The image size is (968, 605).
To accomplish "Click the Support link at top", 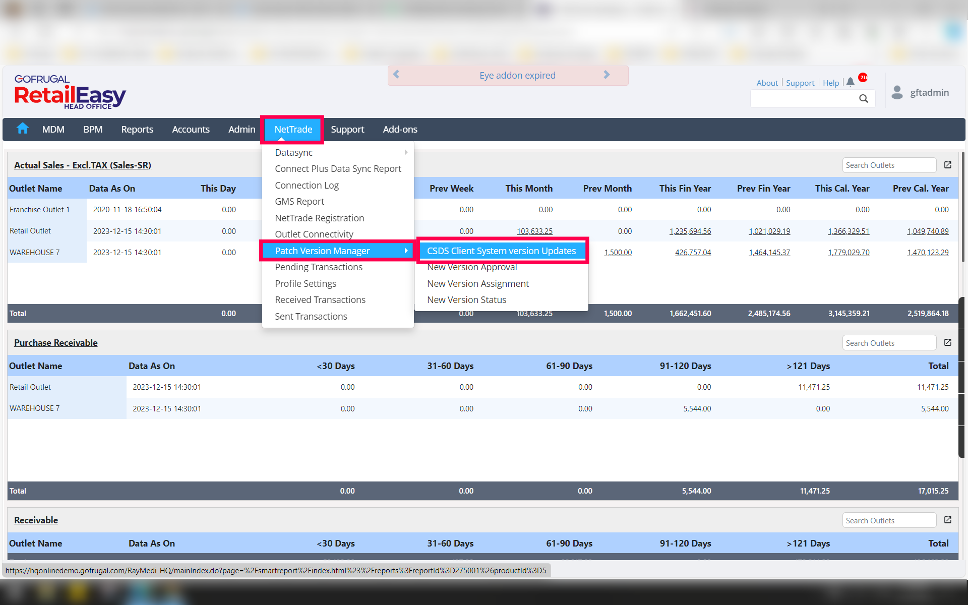I will (x=800, y=83).
